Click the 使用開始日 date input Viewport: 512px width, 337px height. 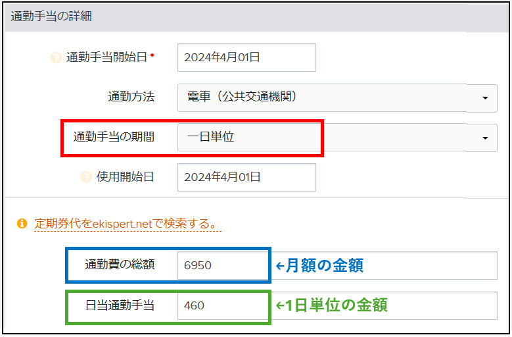pos(246,177)
